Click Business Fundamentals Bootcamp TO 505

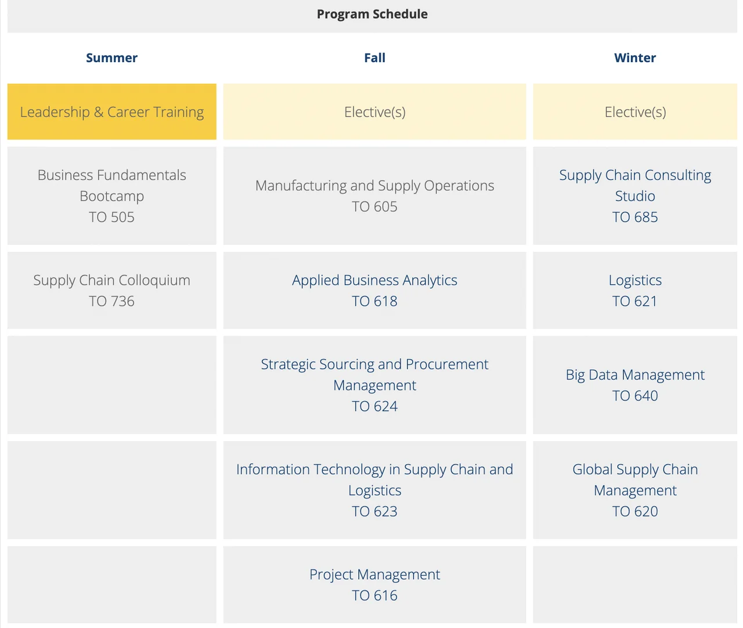coord(111,196)
